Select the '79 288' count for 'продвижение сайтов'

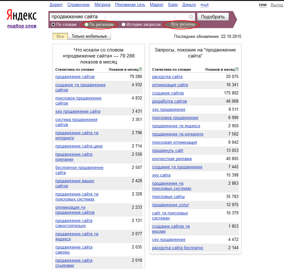[x=136, y=77]
